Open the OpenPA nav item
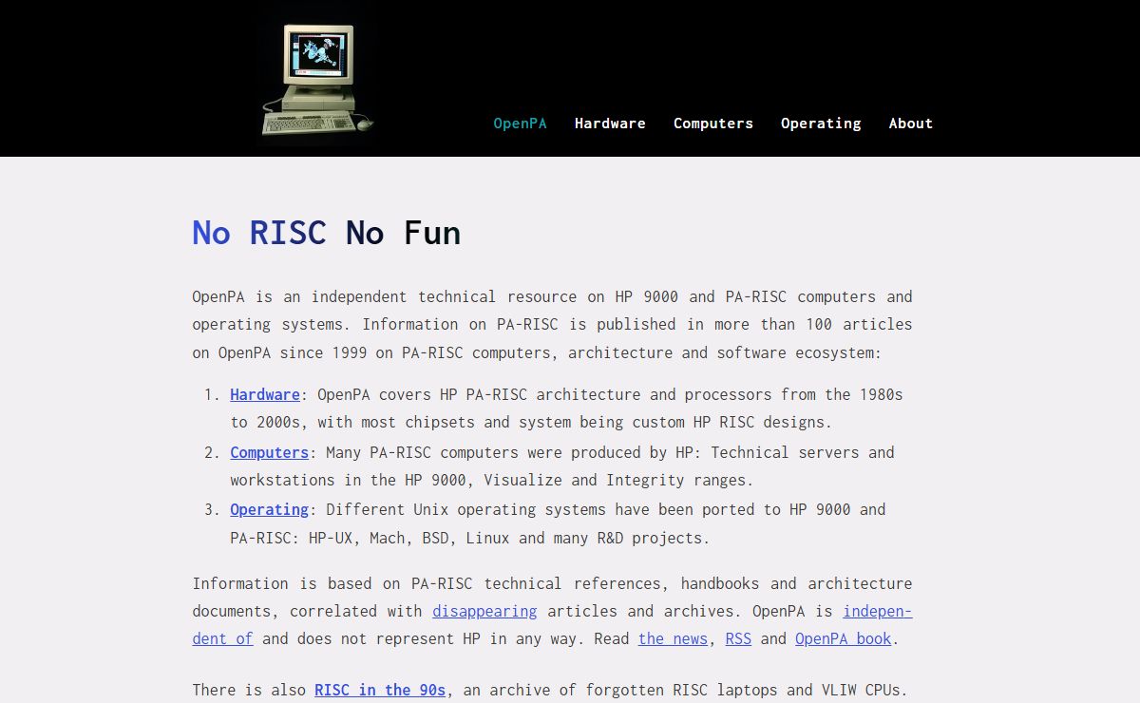This screenshot has width=1140, height=703. (x=520, y=123)
